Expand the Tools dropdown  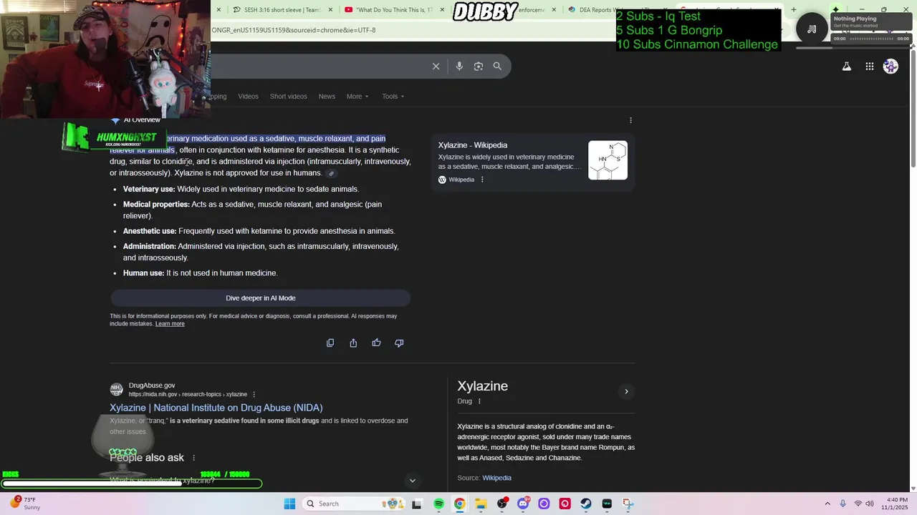click(393, 97)
